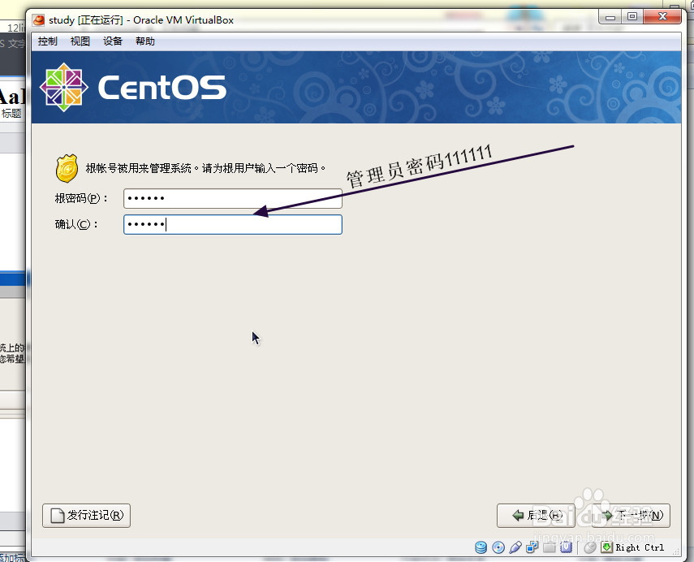Click the 确认 password confirmation field

coord(233,224)
